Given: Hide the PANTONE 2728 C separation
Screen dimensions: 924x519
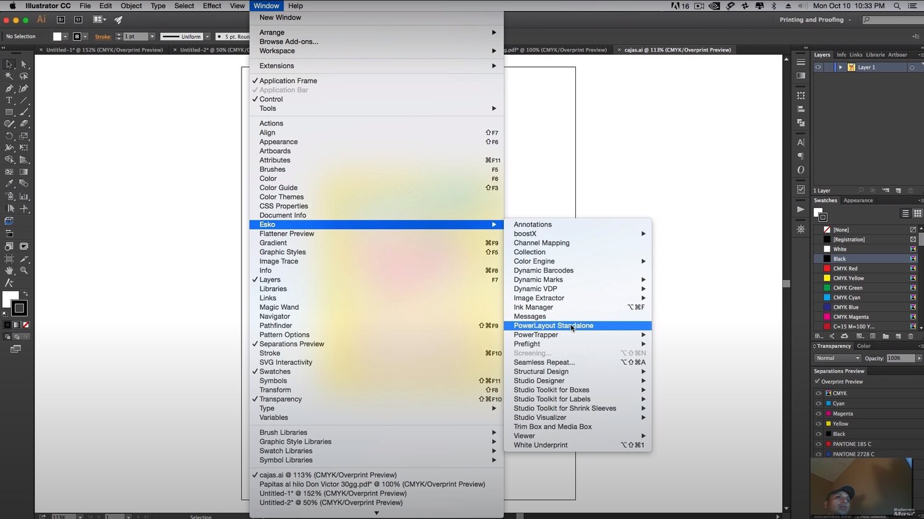Looking at the screenshot, I should (x=819, y=454).
